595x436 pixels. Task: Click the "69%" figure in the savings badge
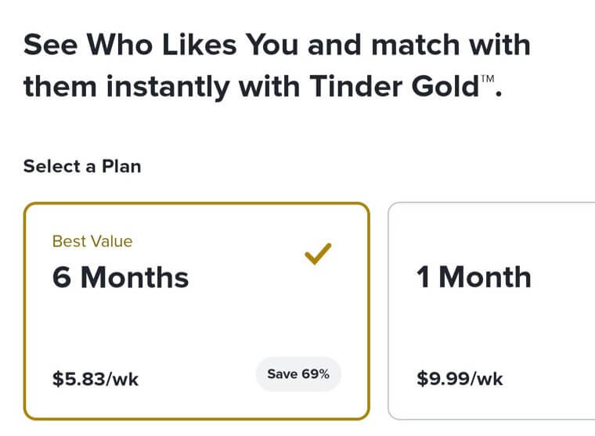[x=316, y=374]
